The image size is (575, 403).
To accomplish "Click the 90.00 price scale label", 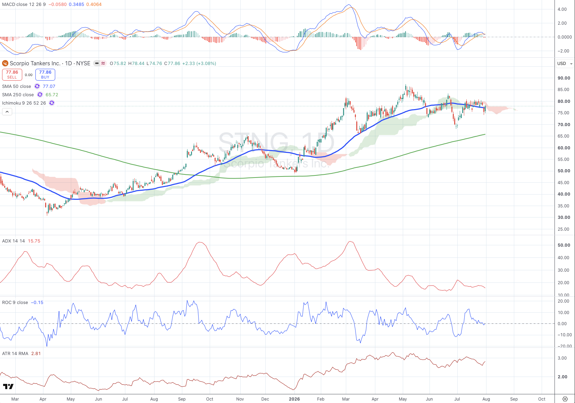I will coord(564,78).
